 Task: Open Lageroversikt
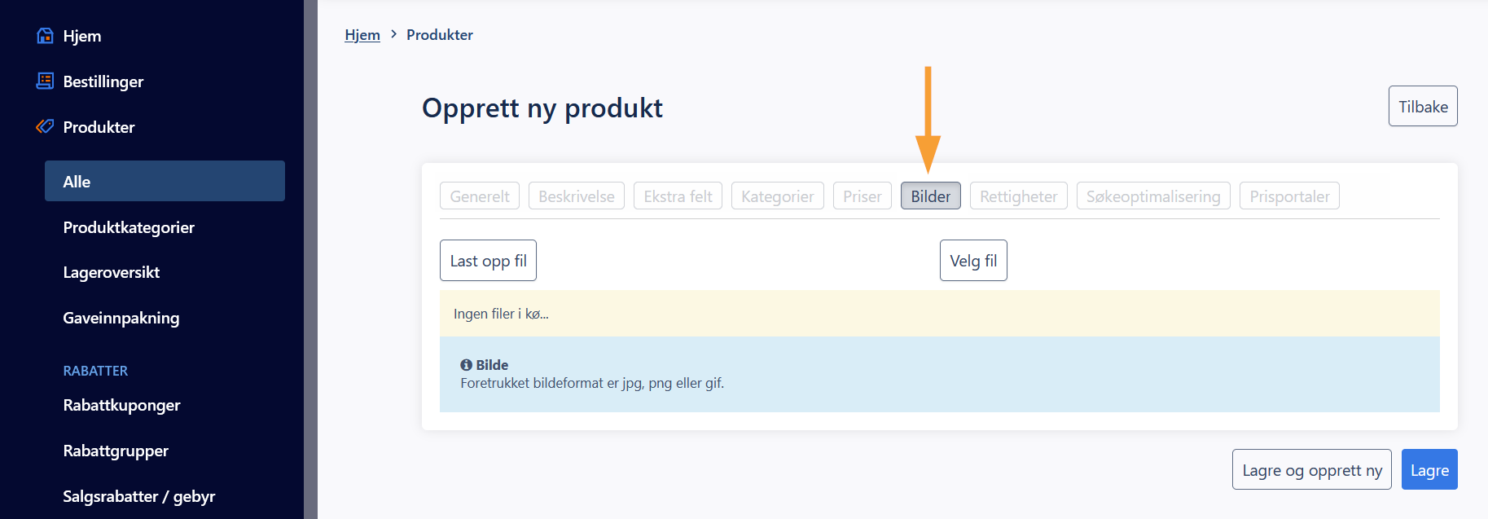112,272
